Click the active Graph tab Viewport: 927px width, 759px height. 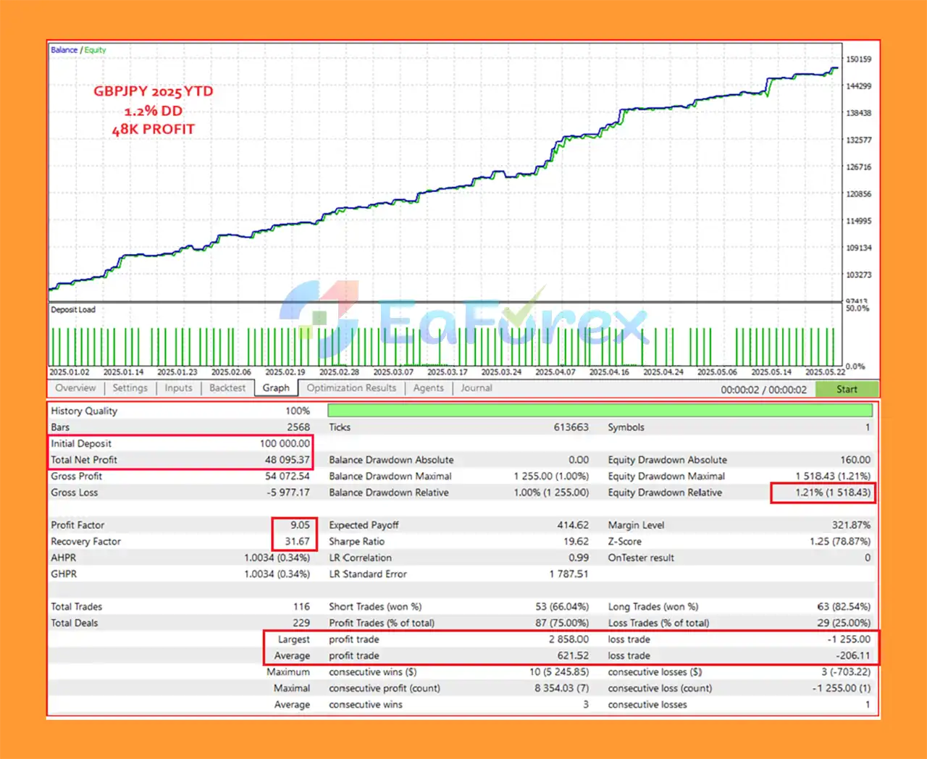click(276, 388)
